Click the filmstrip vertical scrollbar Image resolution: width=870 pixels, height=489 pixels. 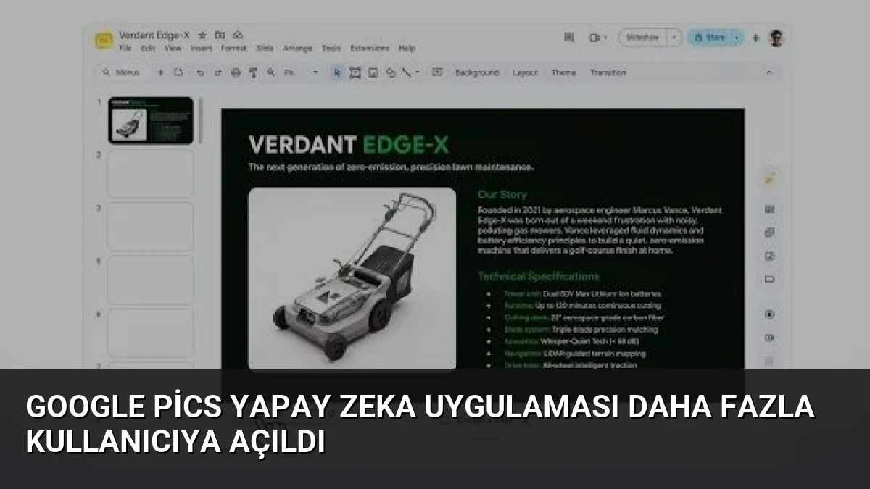click(x=202, y=120)
